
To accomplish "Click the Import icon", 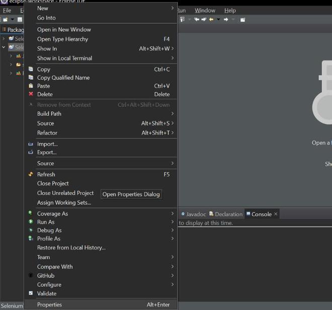I will click(31, 144).
